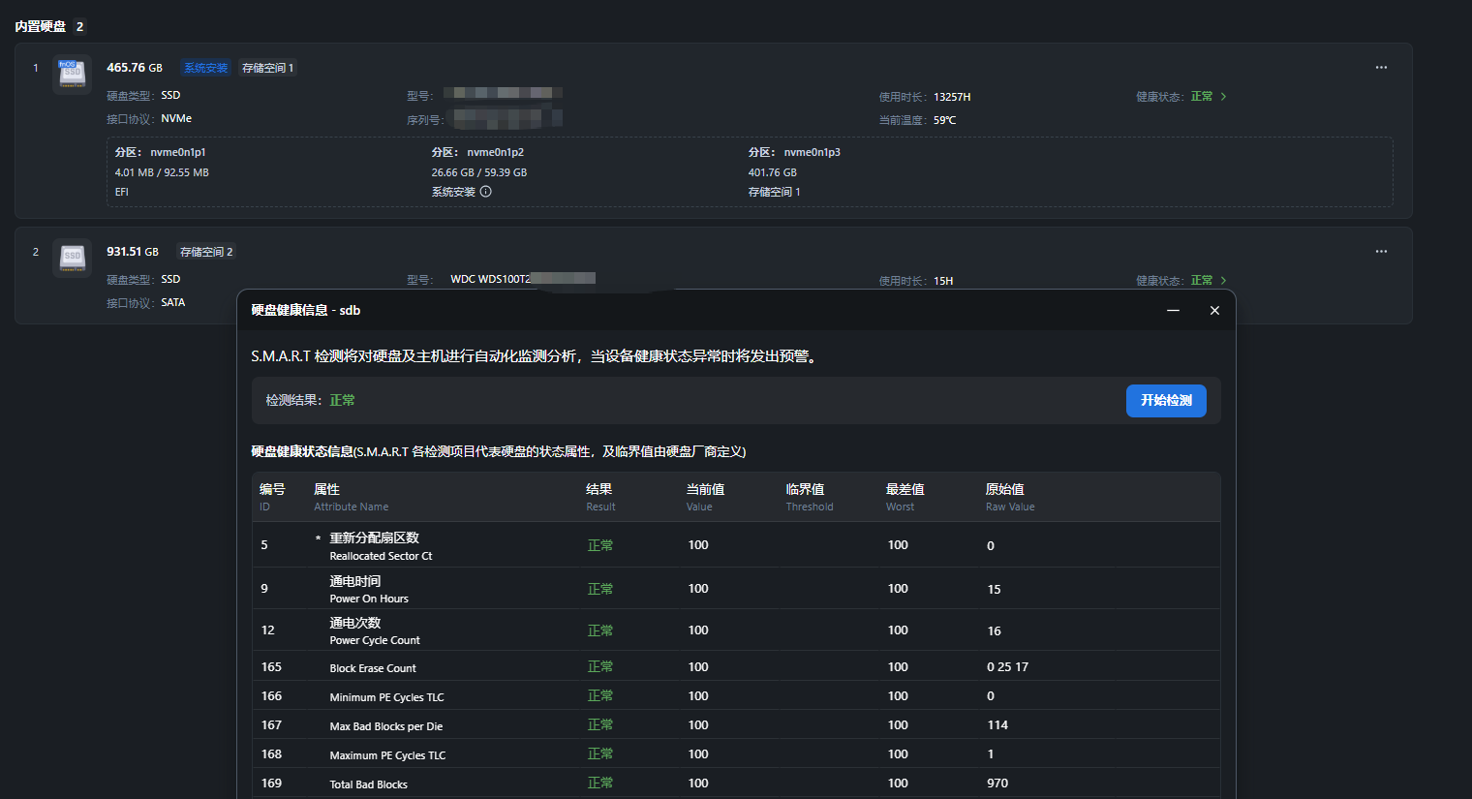
Task: Minimize the 硬盘健康信息 dialog
Action: point(1173,311)
